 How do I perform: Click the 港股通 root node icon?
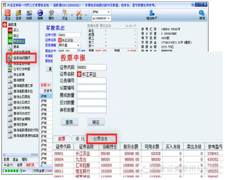click(x=5, y=25)
